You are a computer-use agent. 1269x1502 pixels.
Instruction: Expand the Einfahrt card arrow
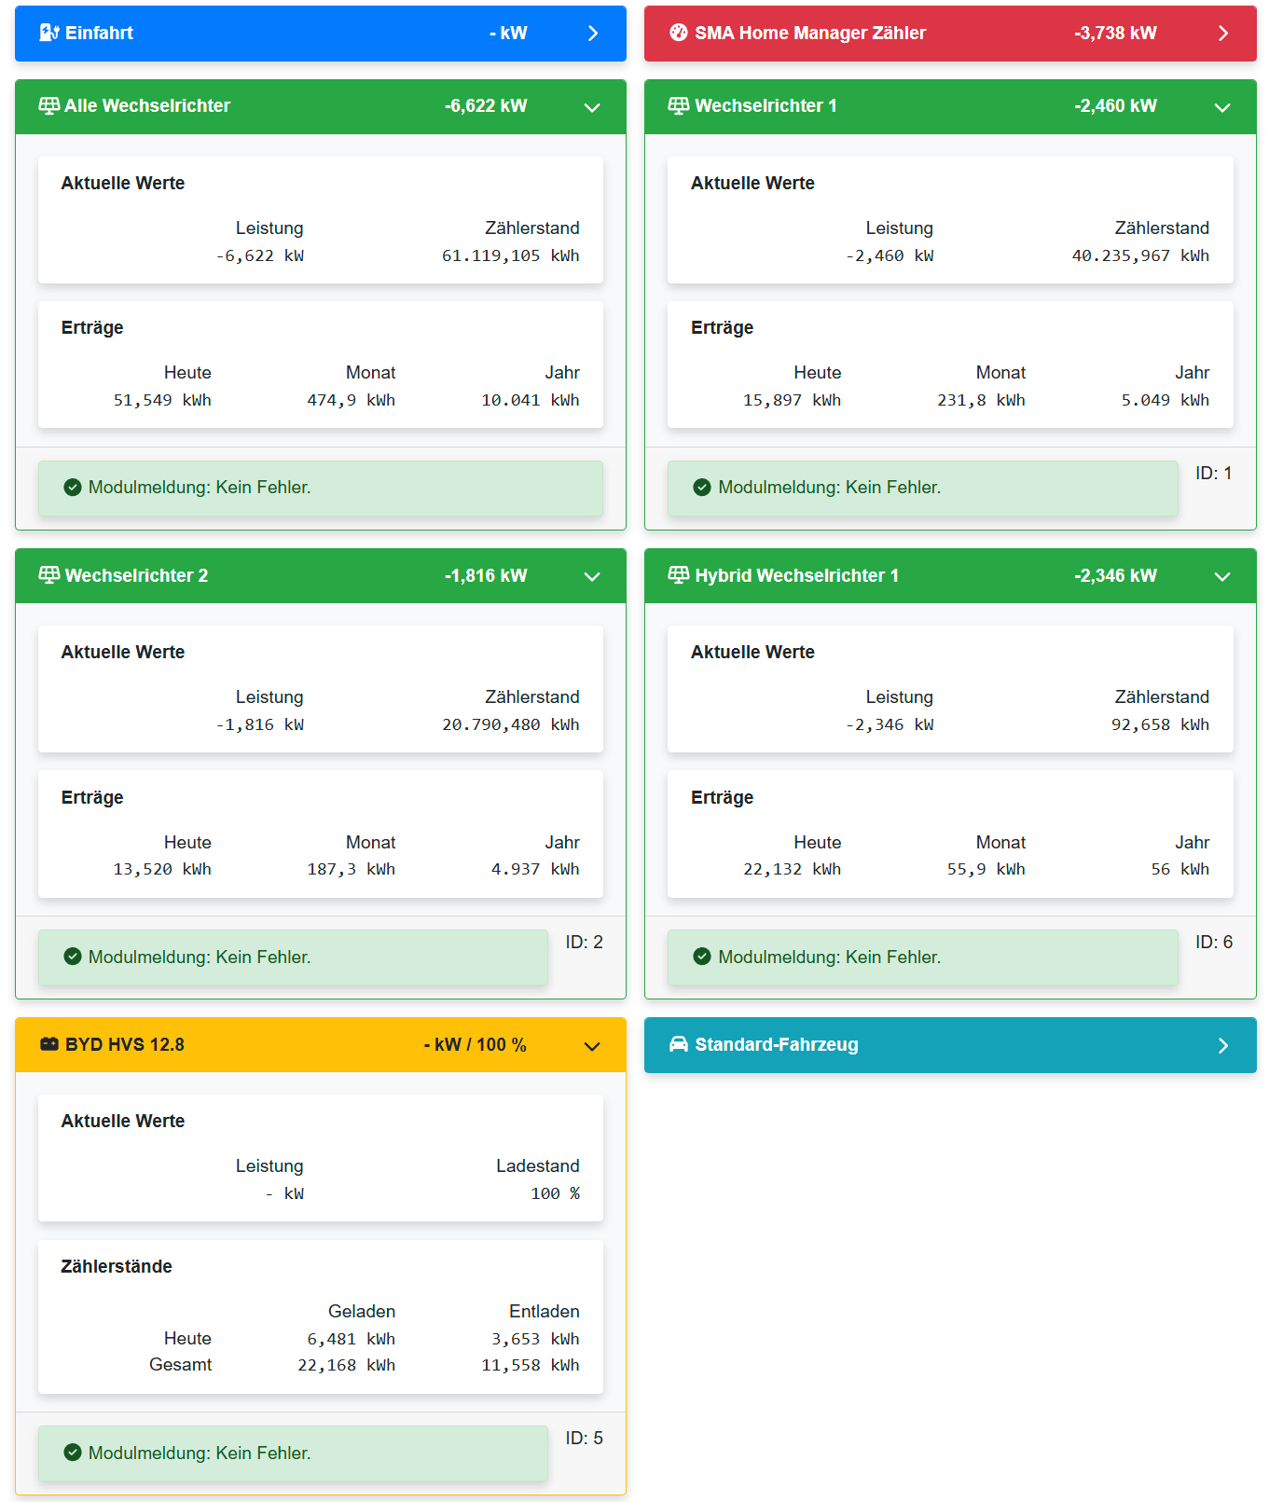593,34
